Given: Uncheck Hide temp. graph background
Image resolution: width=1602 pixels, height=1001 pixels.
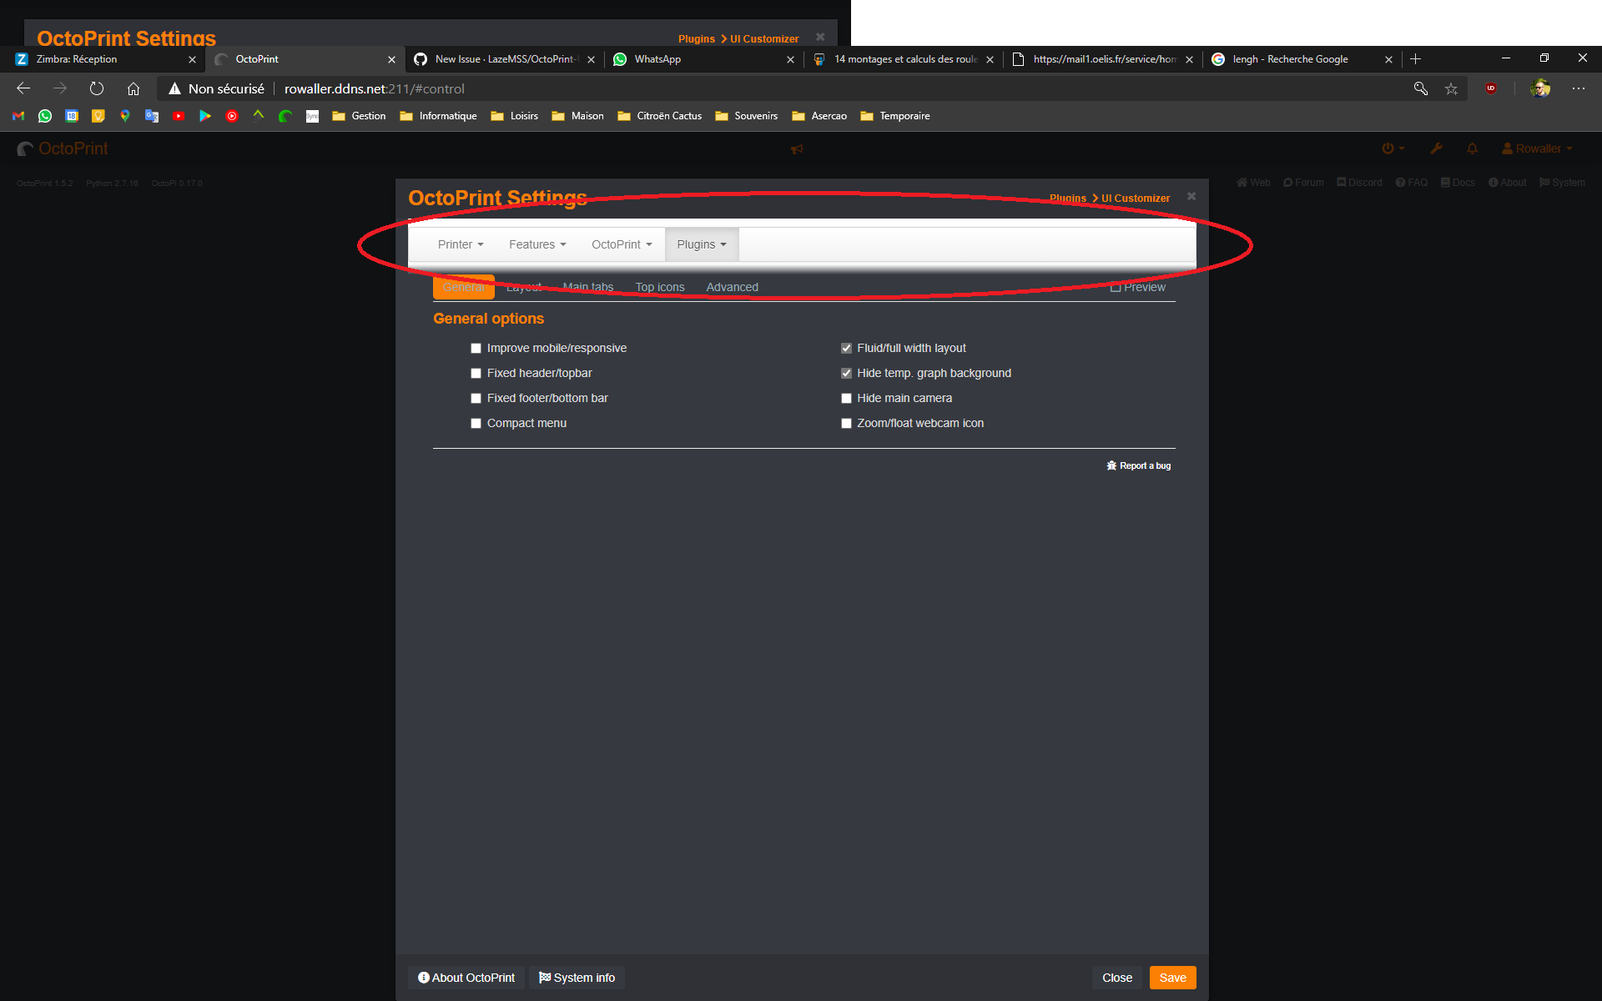Looking at the screenshot, I should [846, 373].
